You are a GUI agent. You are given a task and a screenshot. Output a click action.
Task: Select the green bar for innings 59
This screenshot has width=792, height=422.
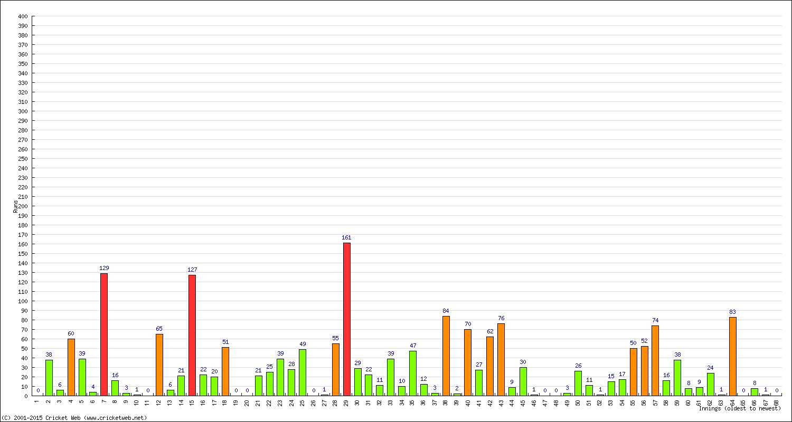point(677,378)
